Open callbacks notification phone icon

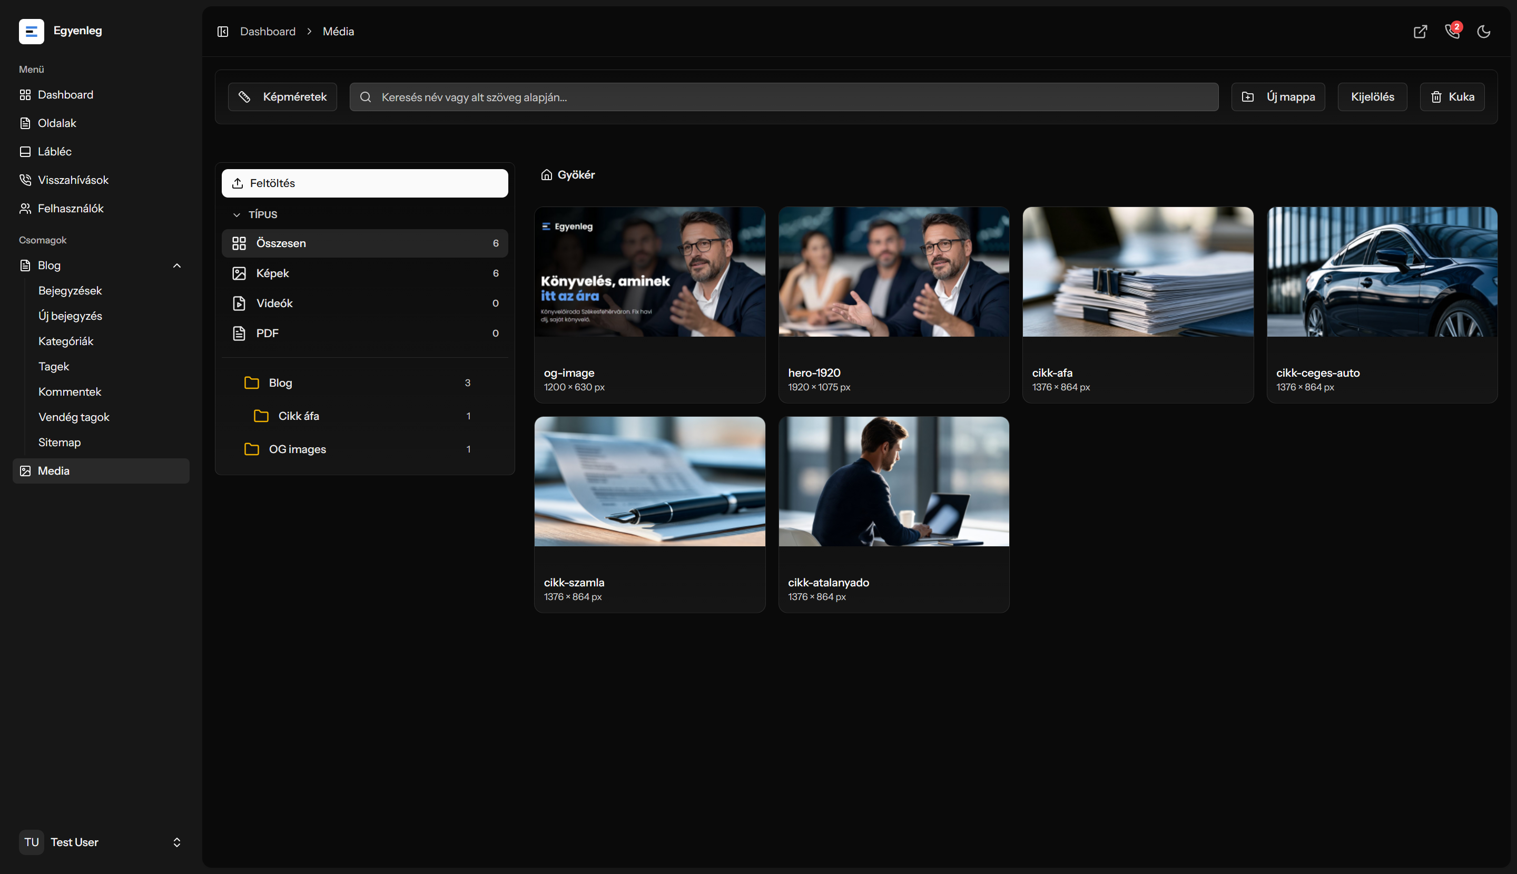[1452, 31]
